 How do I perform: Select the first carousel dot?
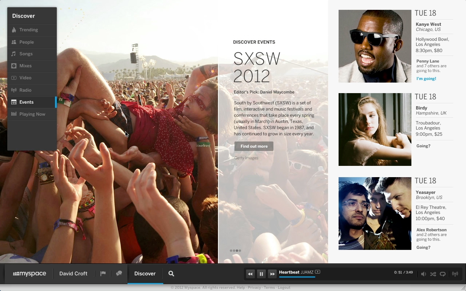pos(231,251)
